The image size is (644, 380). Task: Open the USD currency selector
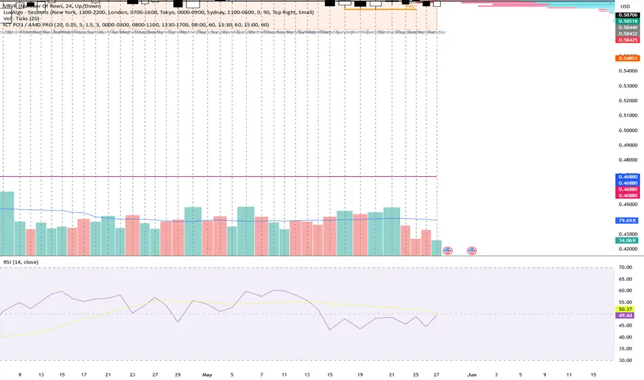click(x=625, y=6)
